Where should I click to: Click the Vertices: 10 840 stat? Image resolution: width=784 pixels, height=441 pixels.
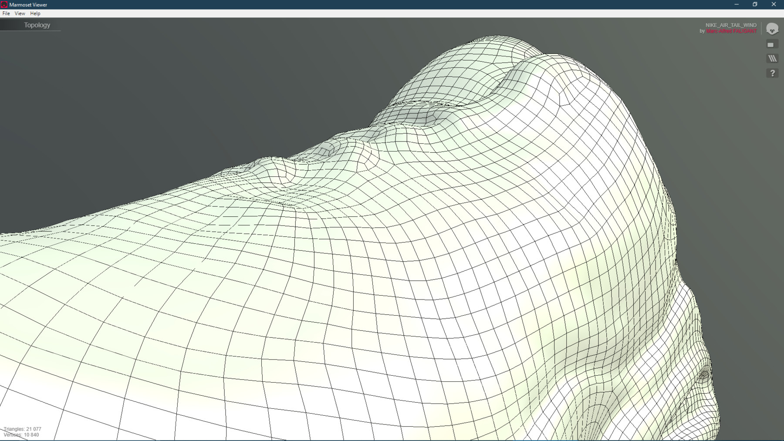(x=21, y=434)
